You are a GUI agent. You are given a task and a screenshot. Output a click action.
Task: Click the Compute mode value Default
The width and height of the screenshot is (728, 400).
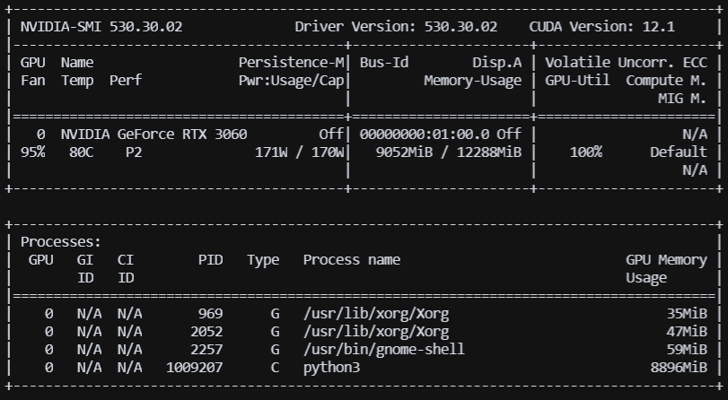679,152
